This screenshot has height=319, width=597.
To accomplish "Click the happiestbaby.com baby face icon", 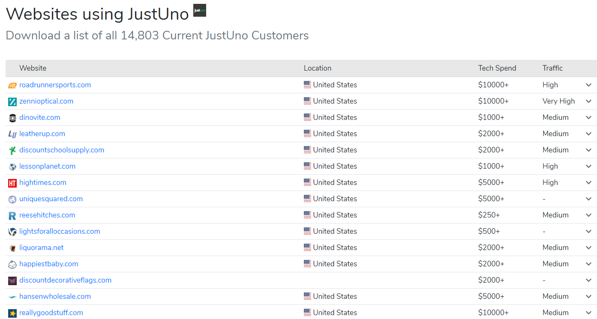I will tap(12, 264).
